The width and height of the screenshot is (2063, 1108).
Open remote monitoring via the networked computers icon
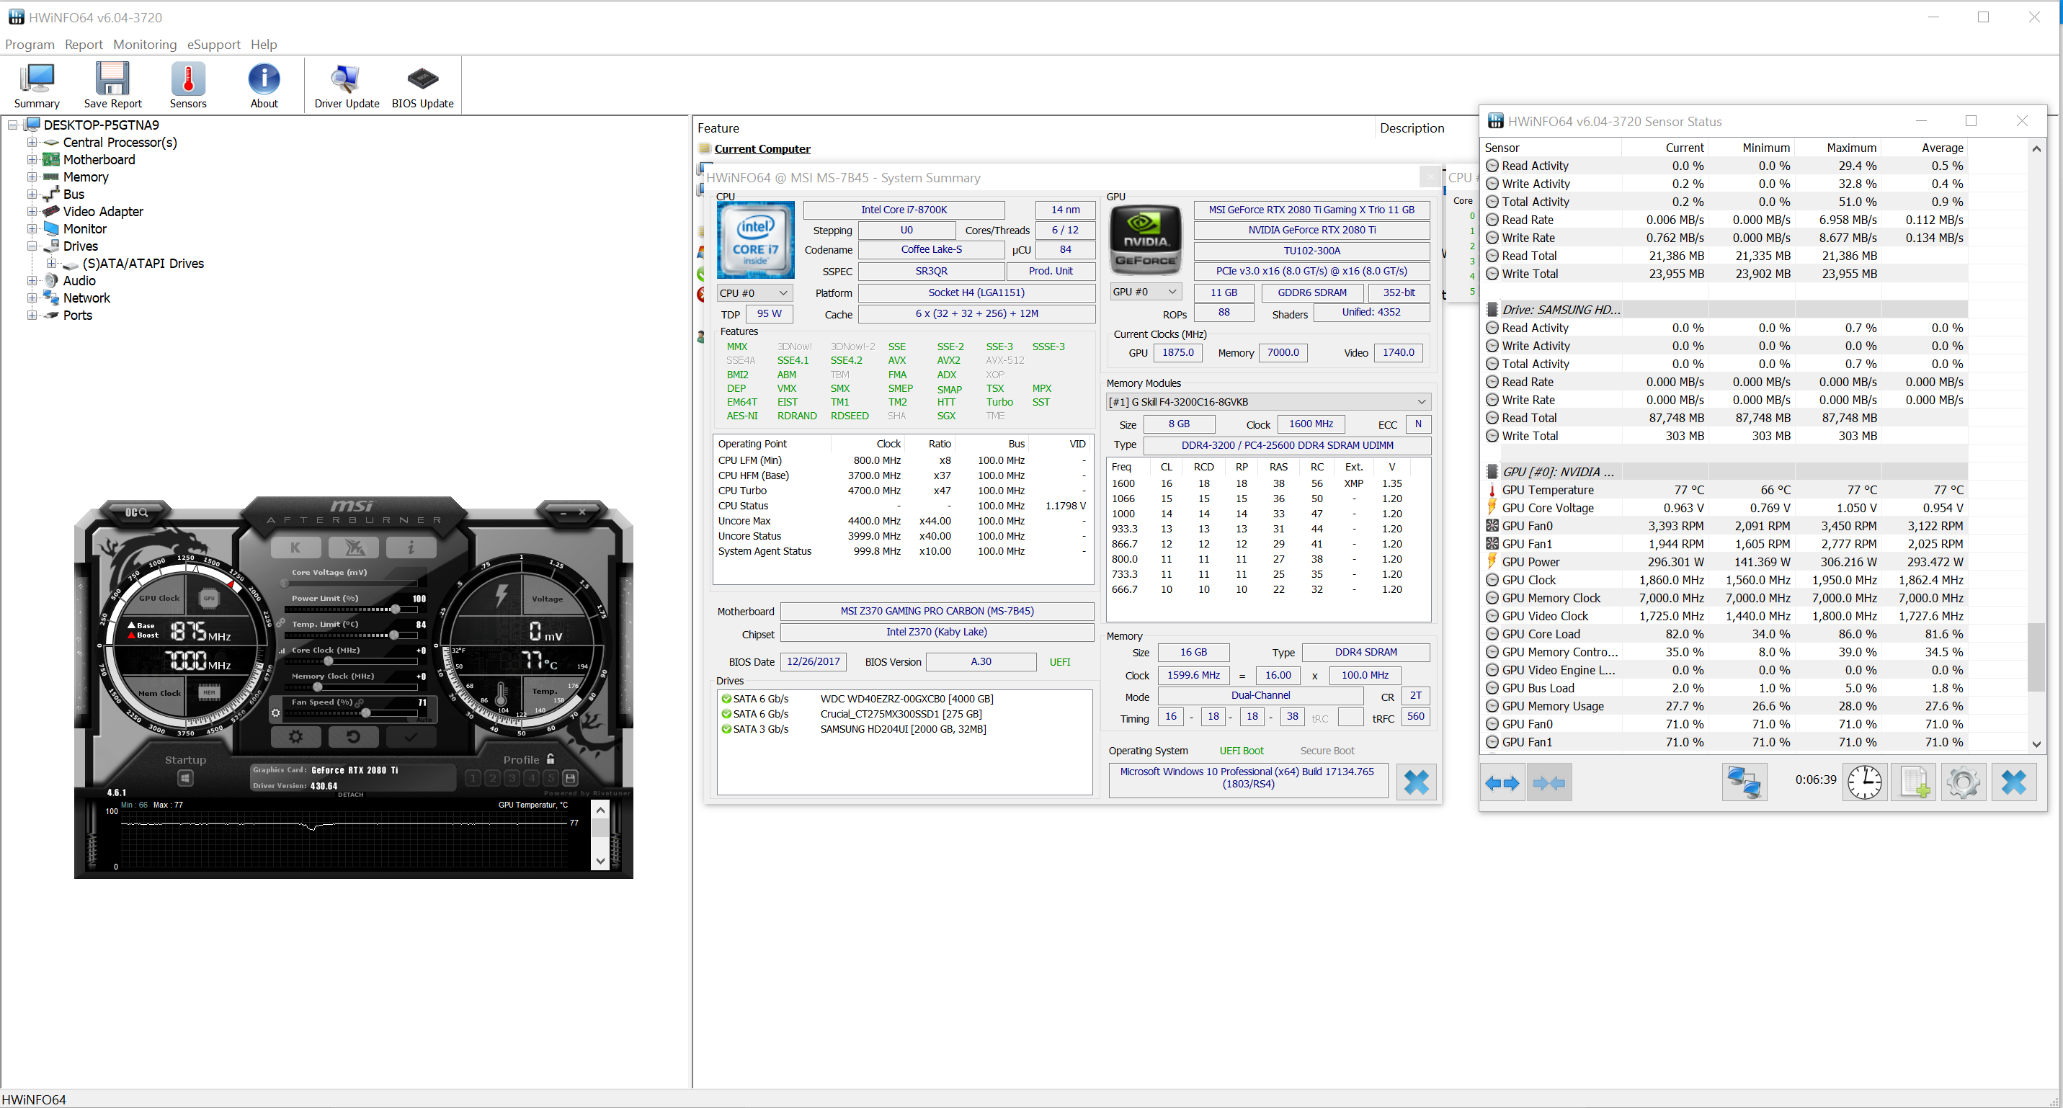coord(1744,783)
